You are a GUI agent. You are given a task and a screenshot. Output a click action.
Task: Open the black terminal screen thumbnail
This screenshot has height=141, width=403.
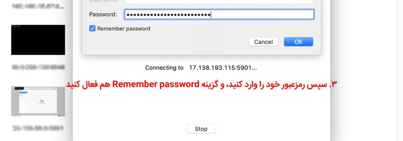[x=38, y=40]
